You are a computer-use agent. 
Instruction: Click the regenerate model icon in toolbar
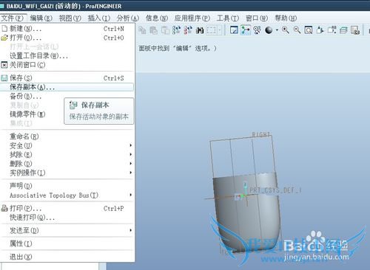176,30
